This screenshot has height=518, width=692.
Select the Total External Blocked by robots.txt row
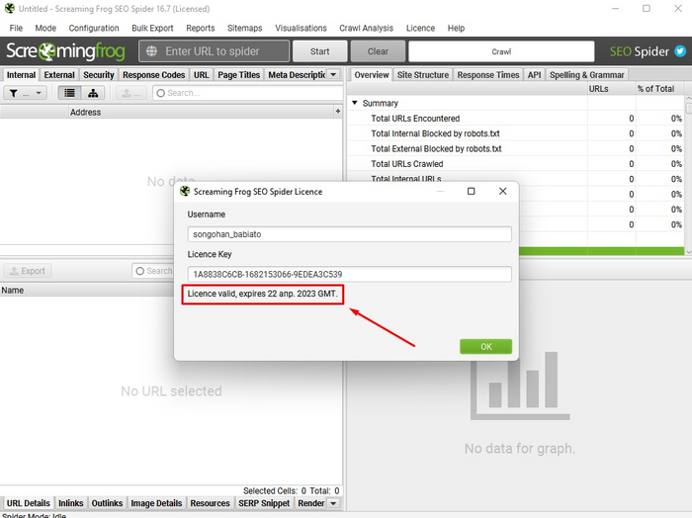[515, 148]
